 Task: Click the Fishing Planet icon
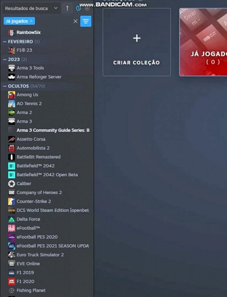click(x=12, y=290)
